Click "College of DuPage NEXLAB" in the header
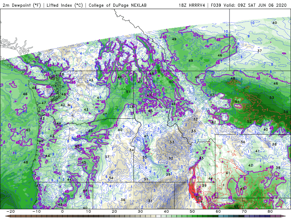The height and width of the screenshot is (218, 291). 117,5
